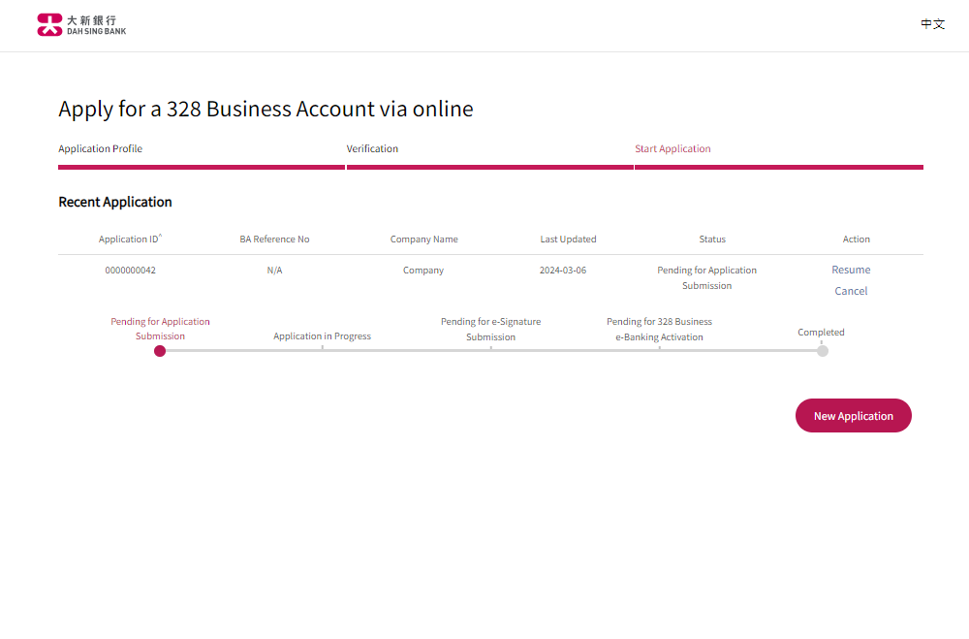Image resolution: width=969 pixels, height=639 pixels.
Task: Cancel the pending application
Action: pos(851,291)
